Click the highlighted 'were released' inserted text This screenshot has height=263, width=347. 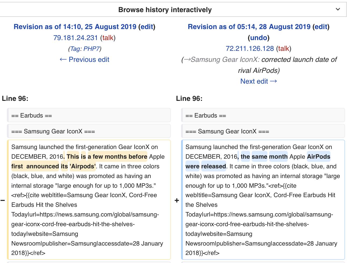(x=206, y=166)
